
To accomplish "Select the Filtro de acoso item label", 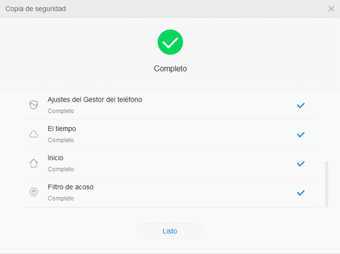I will [x=70, y=187].
